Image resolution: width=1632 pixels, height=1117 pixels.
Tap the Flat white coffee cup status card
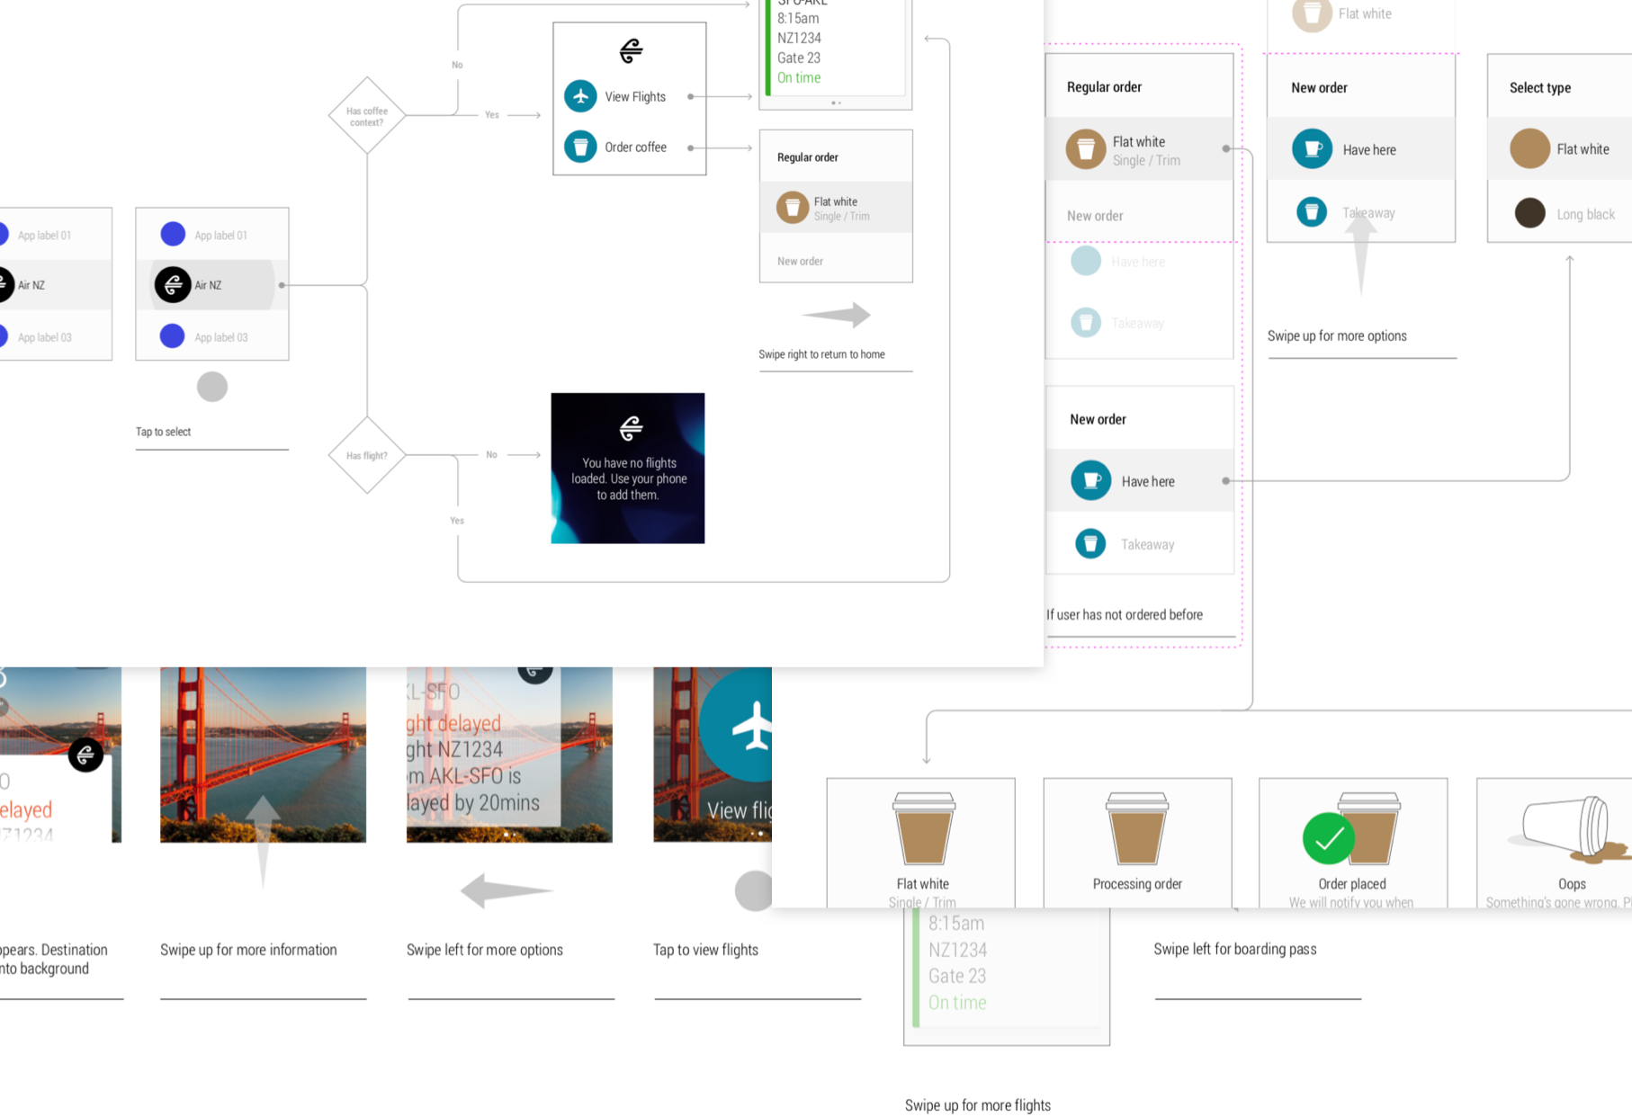[x=921, y=843]
